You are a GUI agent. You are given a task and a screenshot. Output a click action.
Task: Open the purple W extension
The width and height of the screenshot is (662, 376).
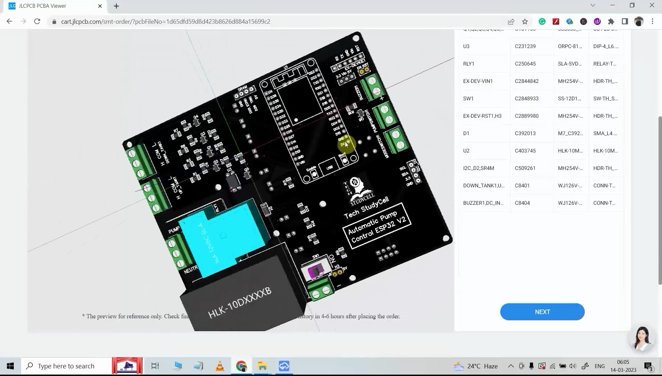(x=597, y=21)
